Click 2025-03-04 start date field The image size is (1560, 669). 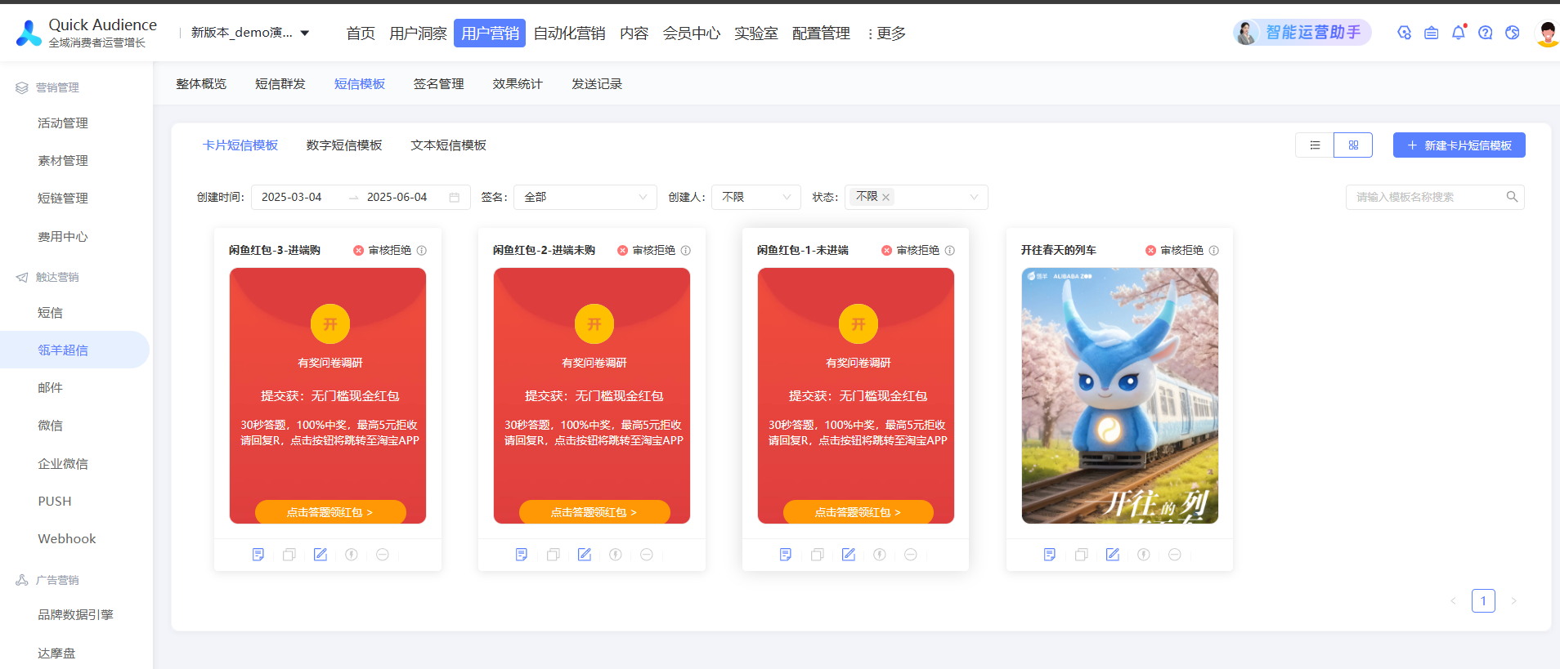(292, 197)
